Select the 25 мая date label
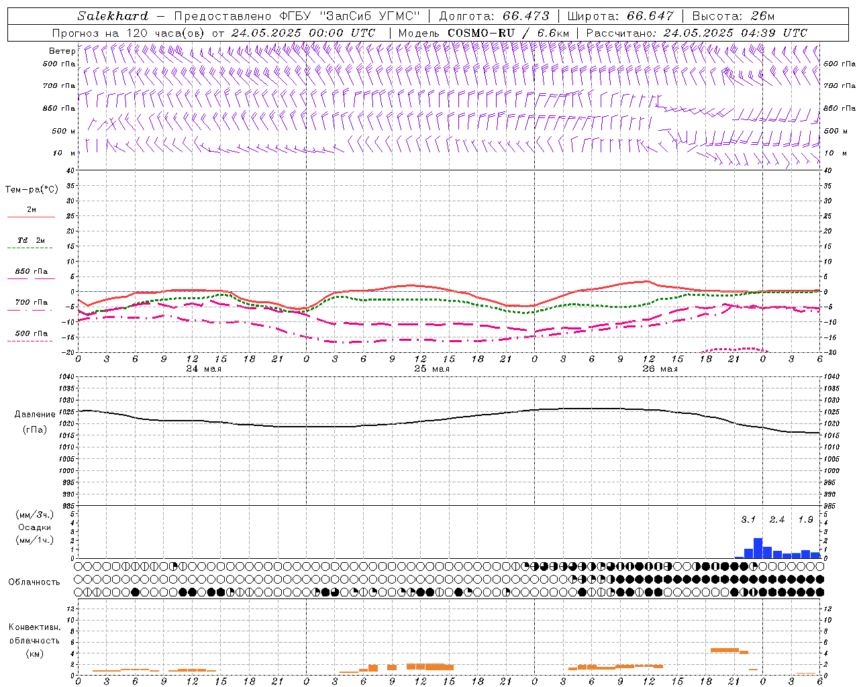The width and height of the screenshot is (859, 687). point(432,369)
